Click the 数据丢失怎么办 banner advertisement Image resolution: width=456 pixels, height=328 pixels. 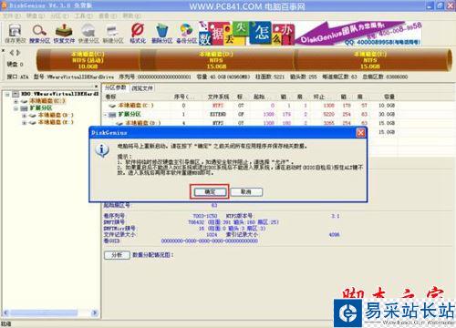246,34
